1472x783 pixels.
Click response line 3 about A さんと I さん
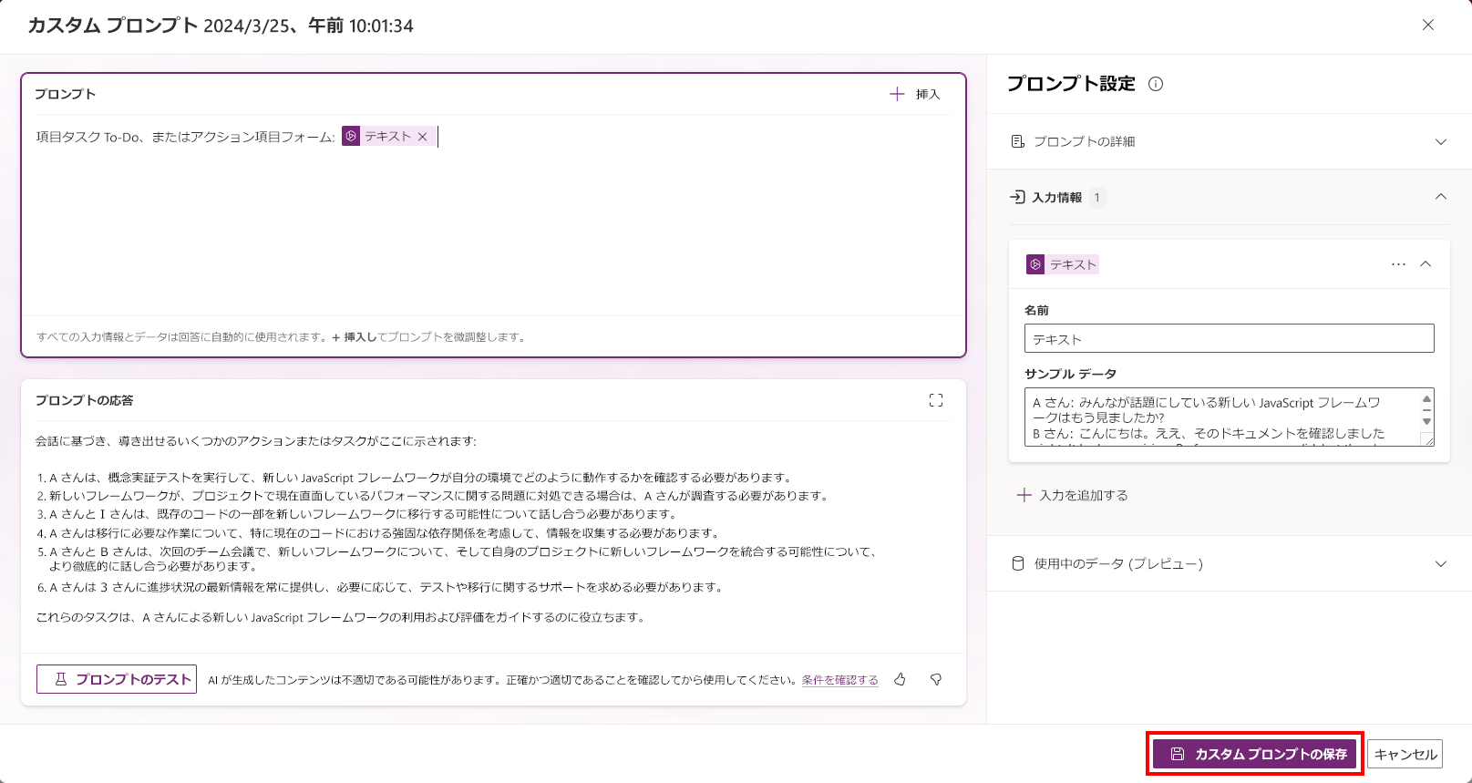click(357, 514)
